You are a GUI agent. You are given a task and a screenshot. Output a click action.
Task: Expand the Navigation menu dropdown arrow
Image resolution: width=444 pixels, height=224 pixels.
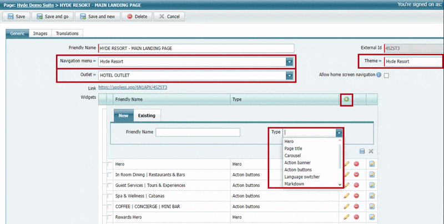(289, 62)
